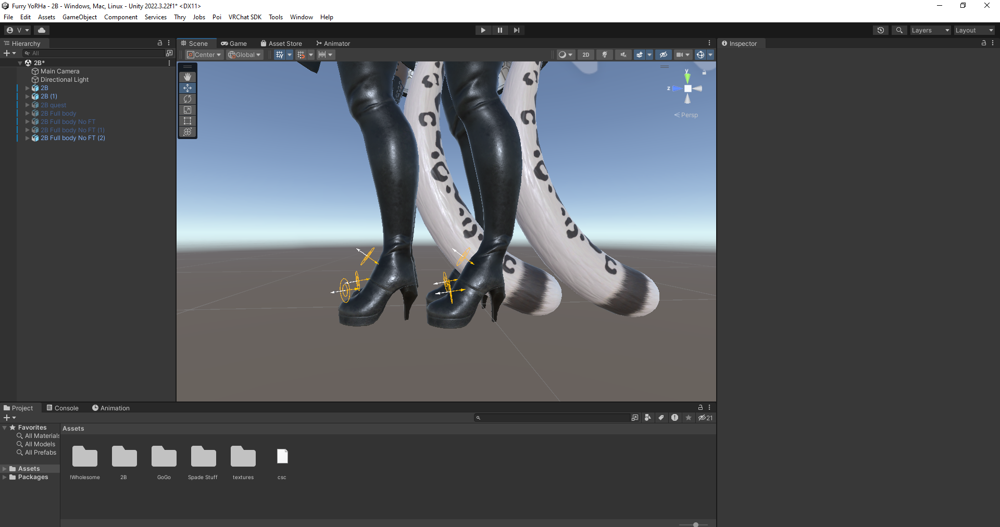
Task: Open the Layers dropdown
Action: [930, 30]
